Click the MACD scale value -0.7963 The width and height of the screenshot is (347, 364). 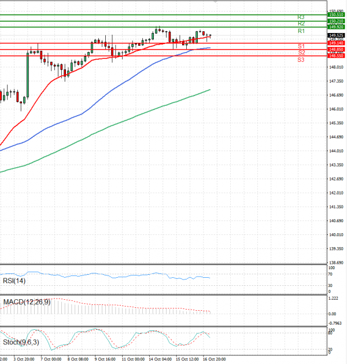pyautogui.click(x=335, y=323)
